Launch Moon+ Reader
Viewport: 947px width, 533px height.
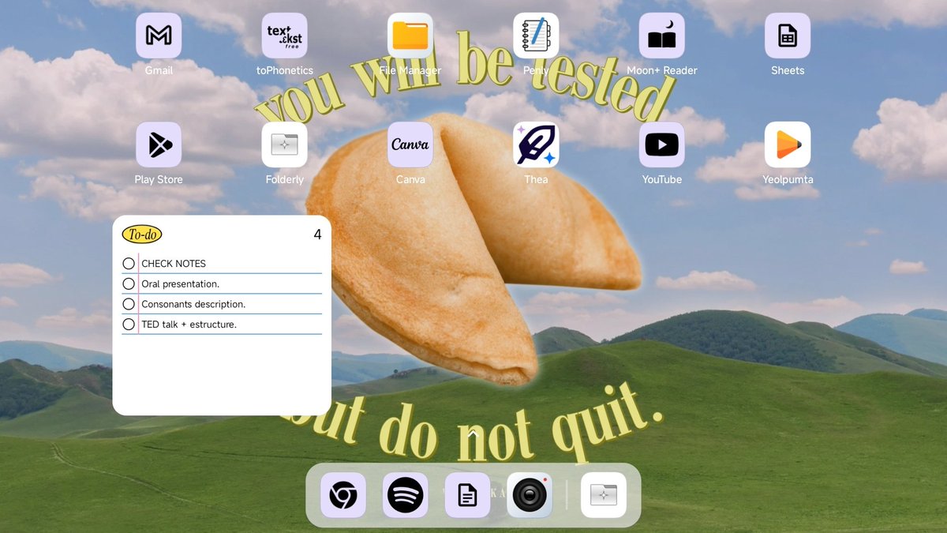pyautogui.click(x=662, y=36)
